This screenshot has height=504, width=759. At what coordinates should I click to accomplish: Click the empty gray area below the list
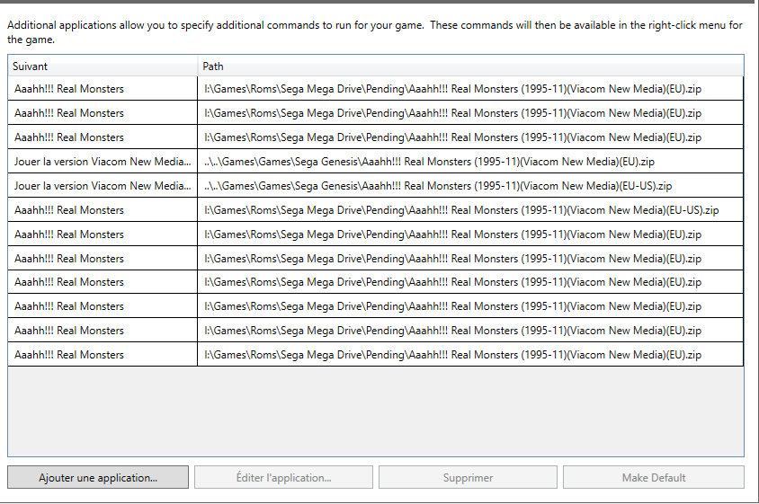(376, 411)
